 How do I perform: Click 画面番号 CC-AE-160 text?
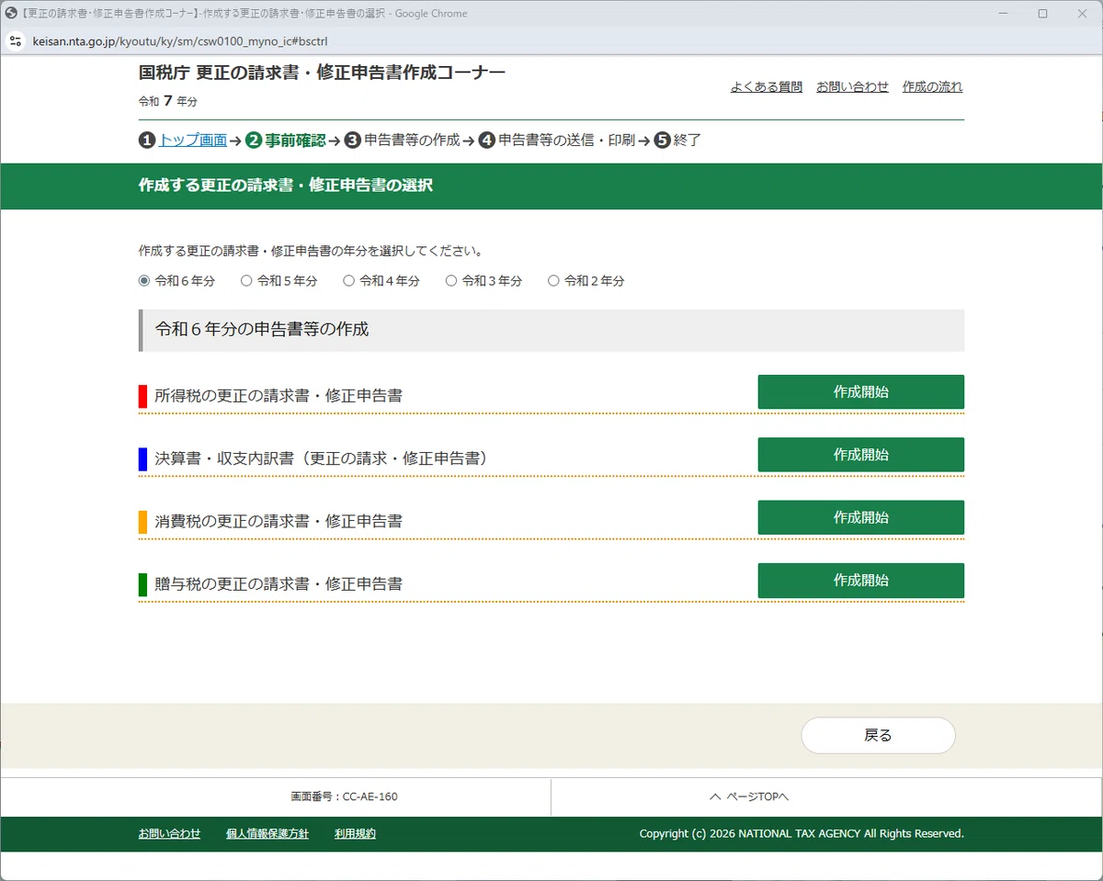(x=344, y=796)
